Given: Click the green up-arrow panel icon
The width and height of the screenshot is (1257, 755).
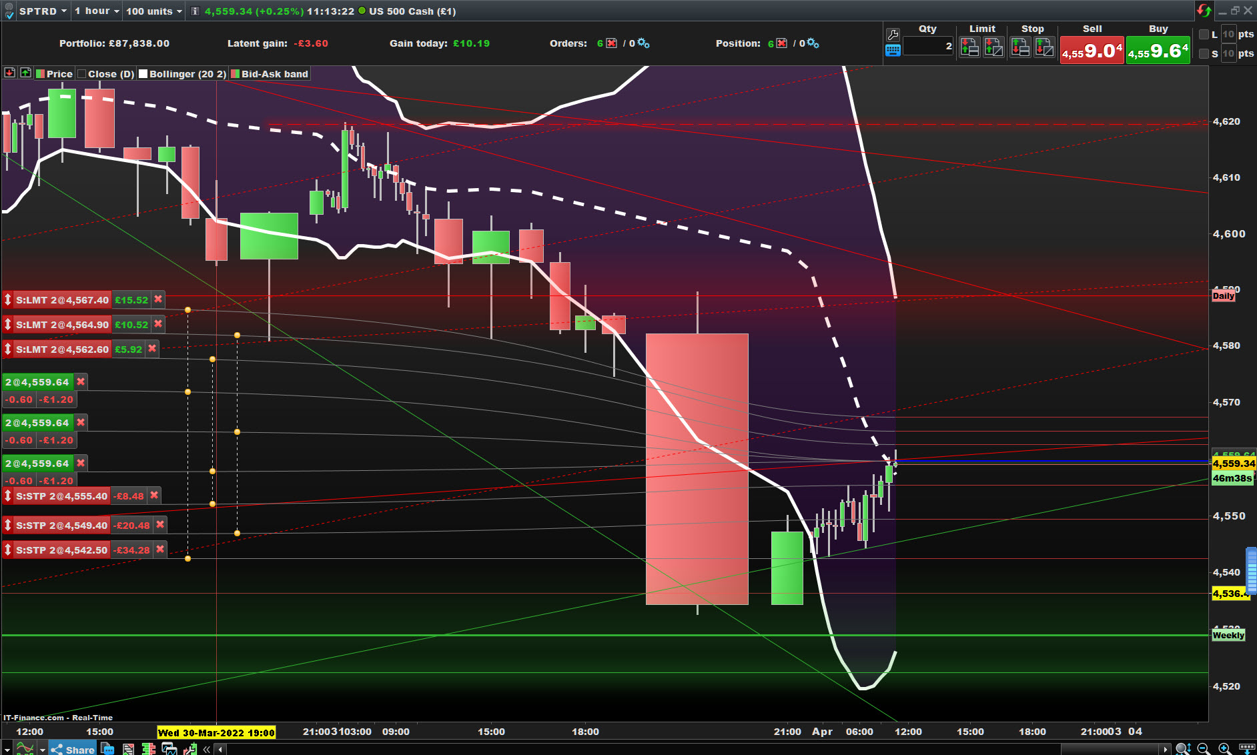Looking at the screenshot, I should pyautogui.click(x=25, y=73).
